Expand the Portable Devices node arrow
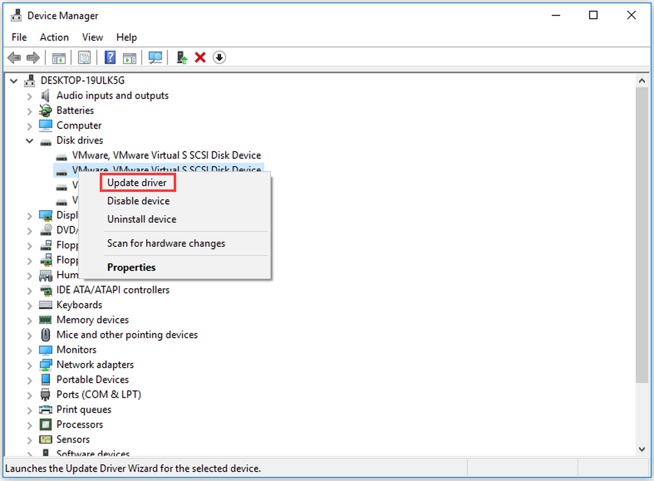Image resolution: width=654 pixels, height=481 pixels. coord(29,380)
